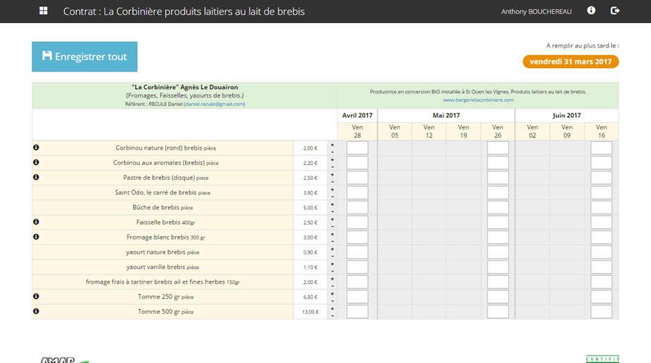Focus Ven 26 quantity field for Tomme 500 gr

coord(498,312)
